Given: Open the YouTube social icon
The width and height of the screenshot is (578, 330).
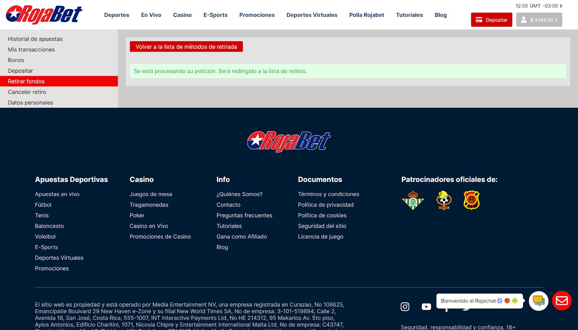Looking at the screenshot, I should click(x=426, y=307).
